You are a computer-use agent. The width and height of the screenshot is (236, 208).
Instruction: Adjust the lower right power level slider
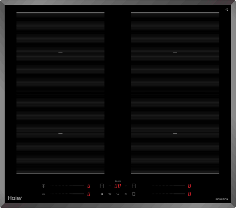(x=168, y=194)
